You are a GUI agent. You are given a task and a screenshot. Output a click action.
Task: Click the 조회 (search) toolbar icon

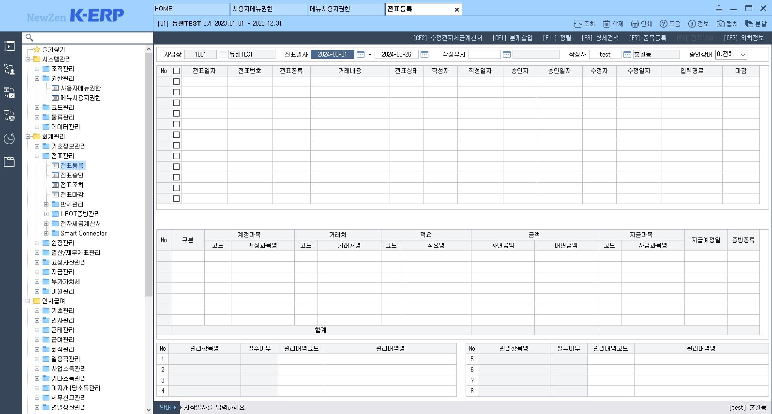coord(578,24)
